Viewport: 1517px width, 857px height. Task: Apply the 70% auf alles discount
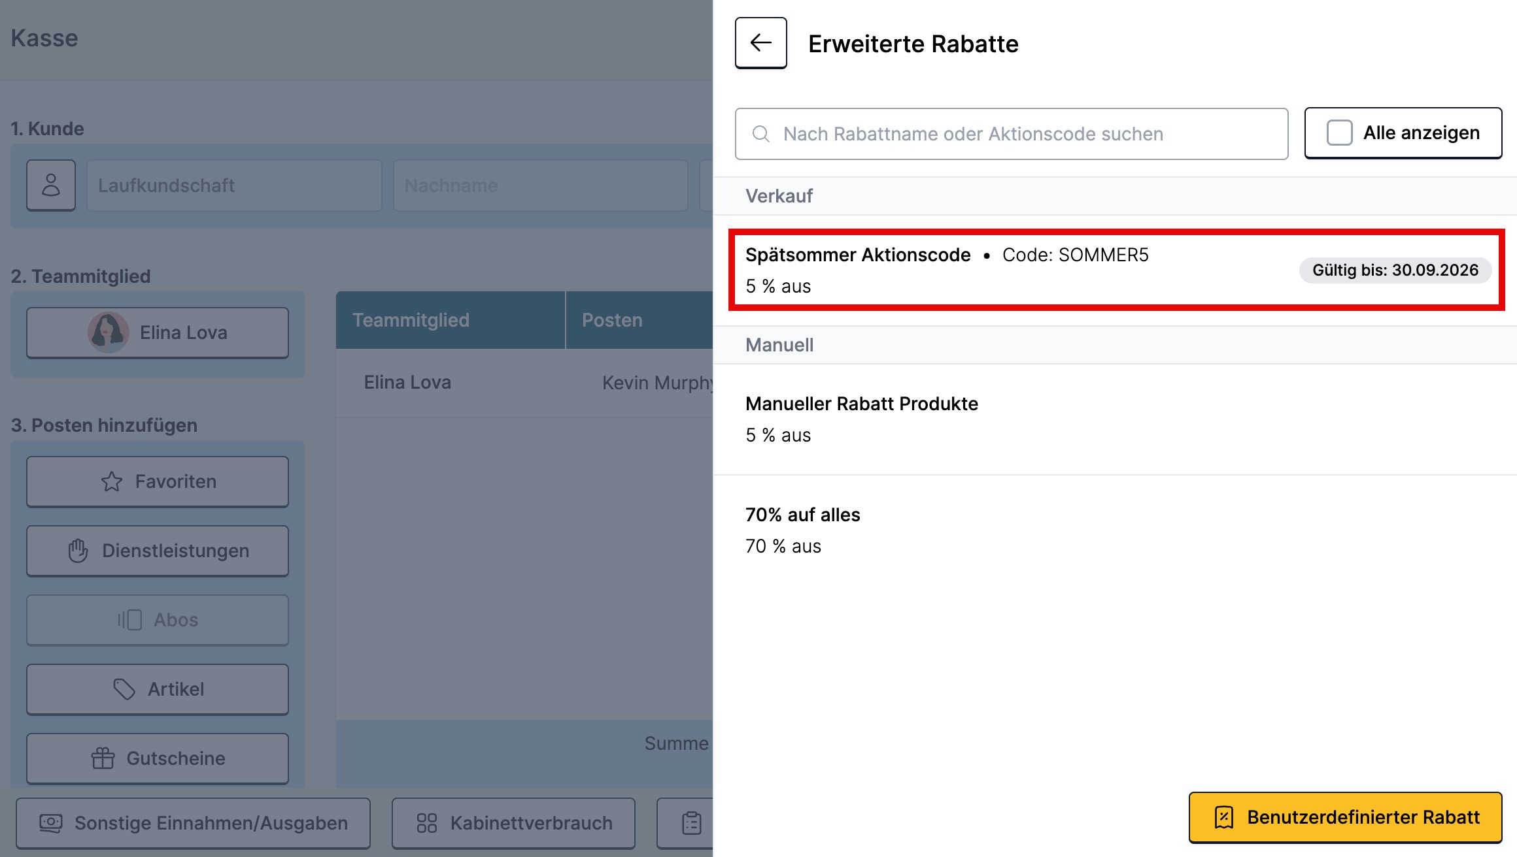pyautogui.click(x=1116, y=530)
